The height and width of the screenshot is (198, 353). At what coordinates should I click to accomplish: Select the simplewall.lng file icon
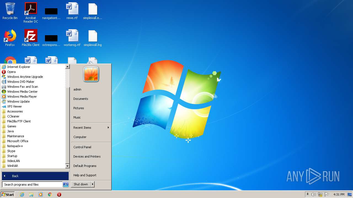click(x=93, y=38)
